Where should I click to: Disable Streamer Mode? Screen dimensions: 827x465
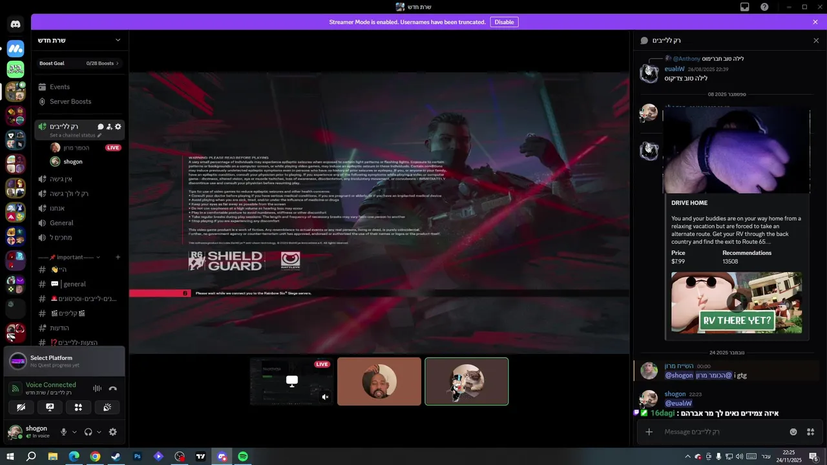tap(504, 22)
